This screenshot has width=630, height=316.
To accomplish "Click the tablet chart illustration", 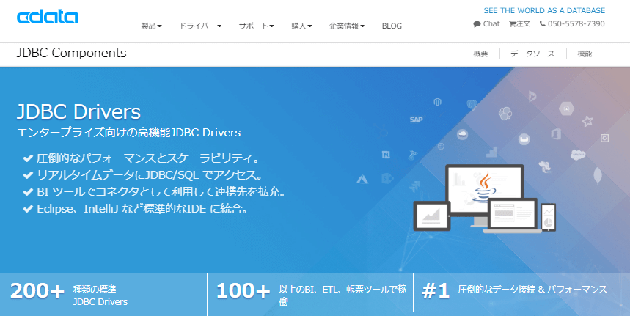I will 431,216.
